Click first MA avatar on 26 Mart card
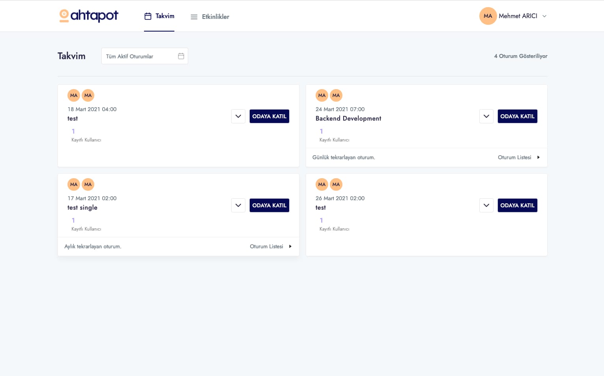This screenshot has height=376, width=604. 322,184
